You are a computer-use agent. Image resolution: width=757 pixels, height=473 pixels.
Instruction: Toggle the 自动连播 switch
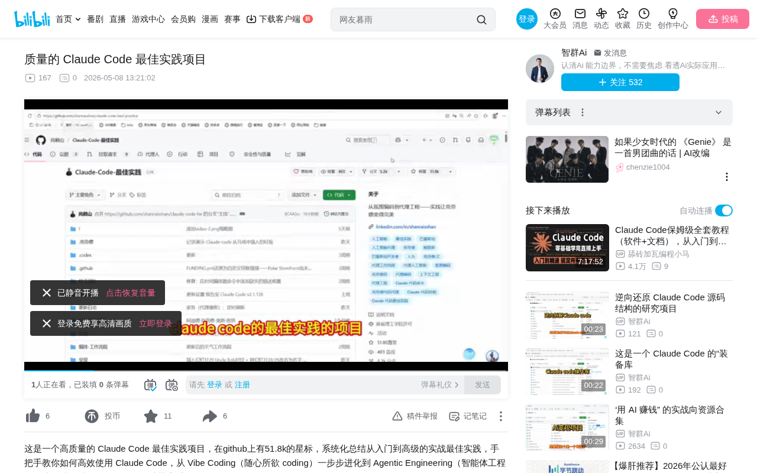click(x=724, y=210)
